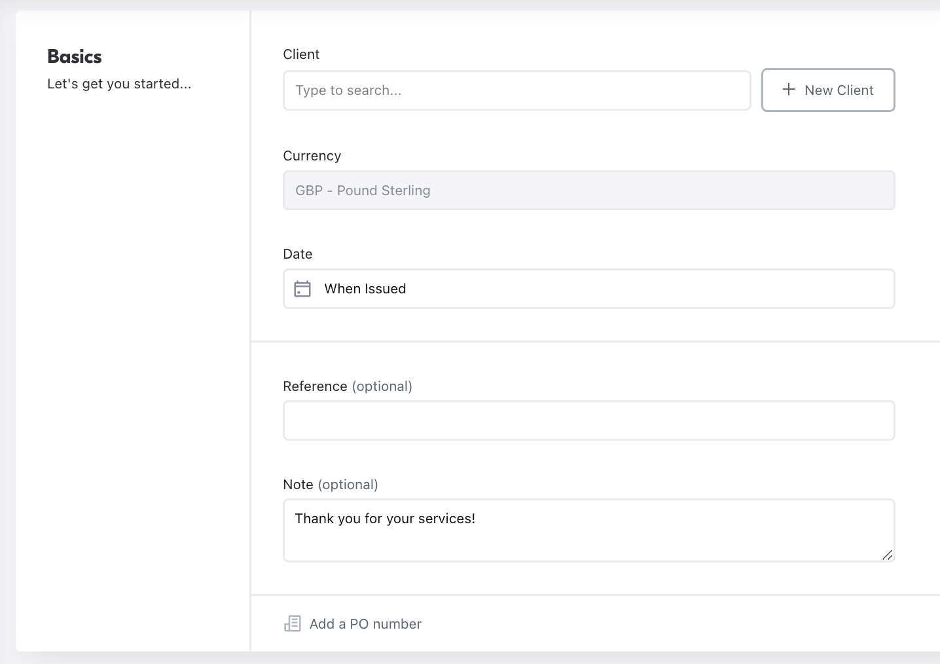Click into the Note text area
940x664 pixels.
coord(588,530)
